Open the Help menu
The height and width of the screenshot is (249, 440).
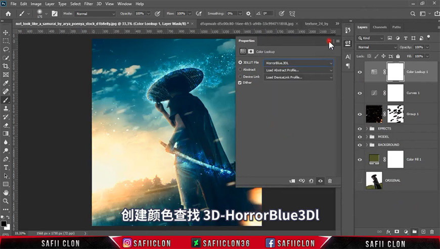pyautogui.click(x=140, y=4)
